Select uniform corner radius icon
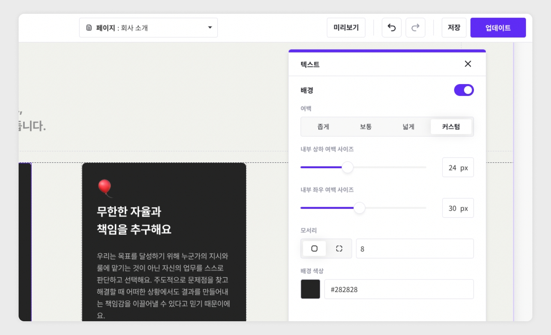The width and height of the screenshot is (551, 335). pyautogui.click(x=314, y=249)
